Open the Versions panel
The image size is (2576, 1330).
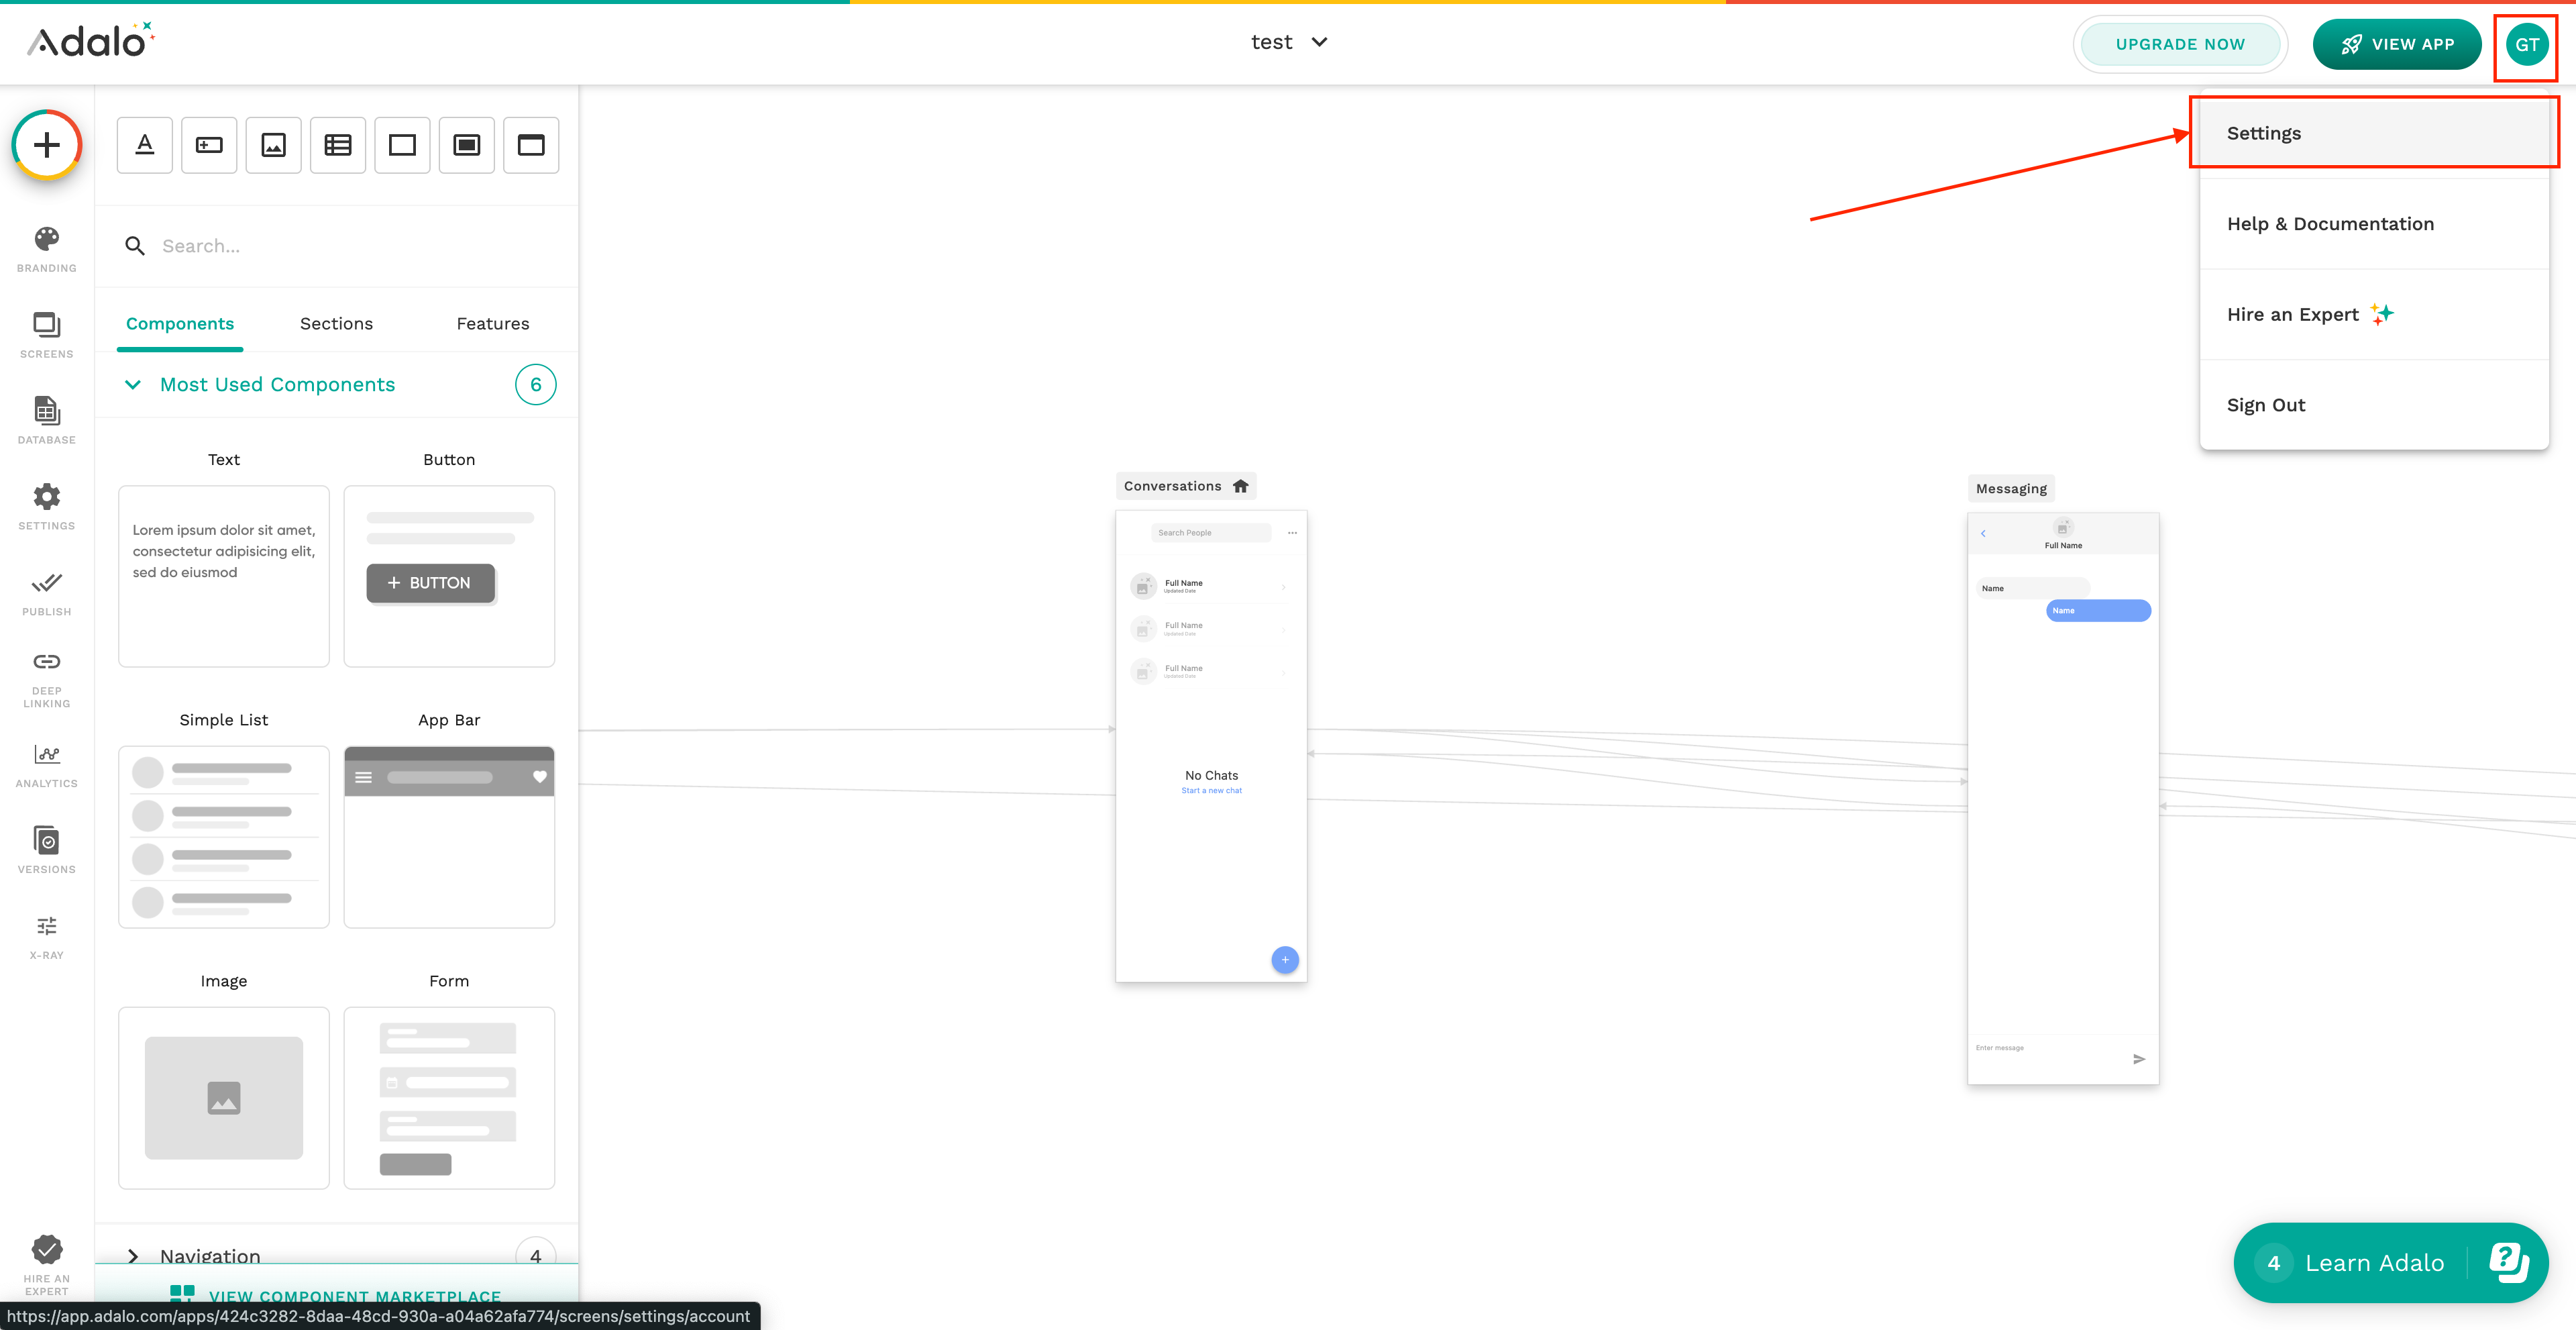pos(46,850)
